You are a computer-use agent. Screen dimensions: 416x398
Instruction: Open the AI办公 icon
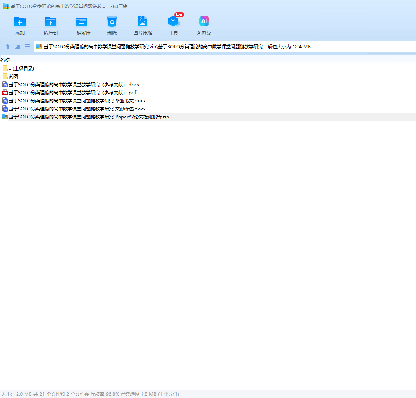(204, 21)
